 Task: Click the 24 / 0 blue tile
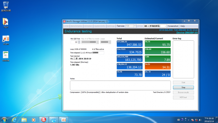pyautogui.click(x=158, y=74)
